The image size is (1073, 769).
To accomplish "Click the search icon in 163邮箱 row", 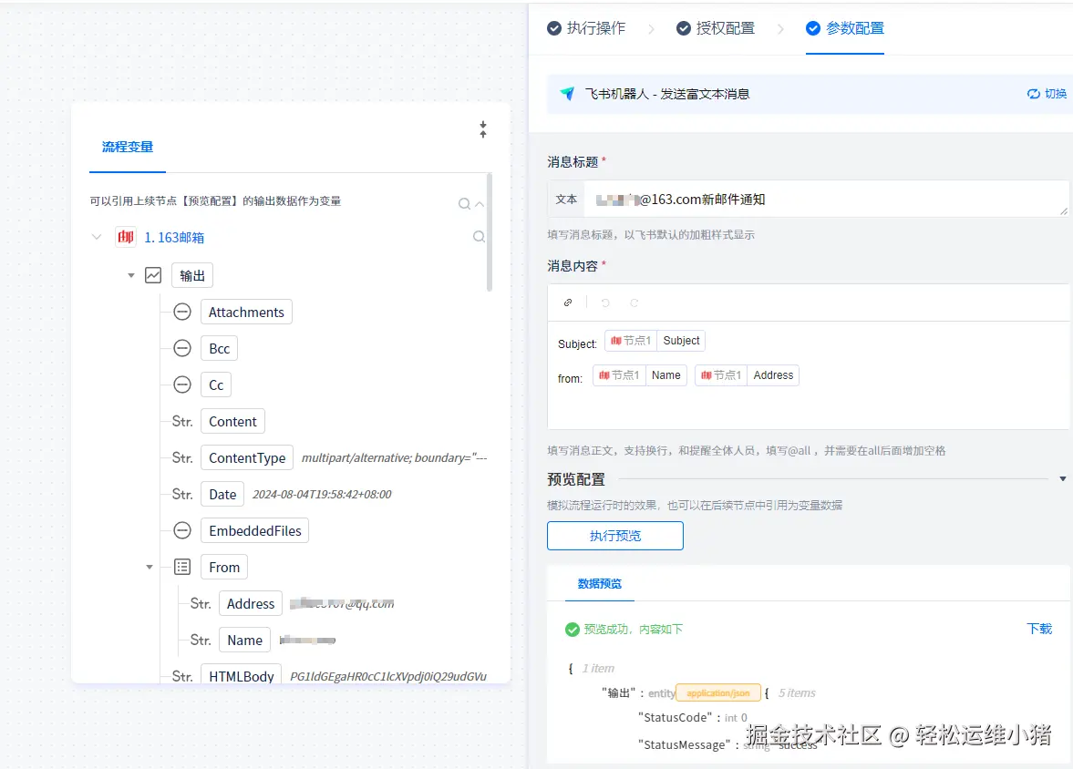I will click(479, 236).
